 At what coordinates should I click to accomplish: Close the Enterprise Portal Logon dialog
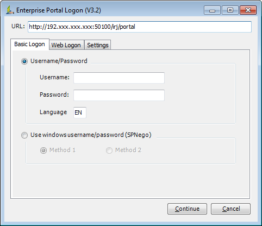pyautogui.click(x=248, y=10)
